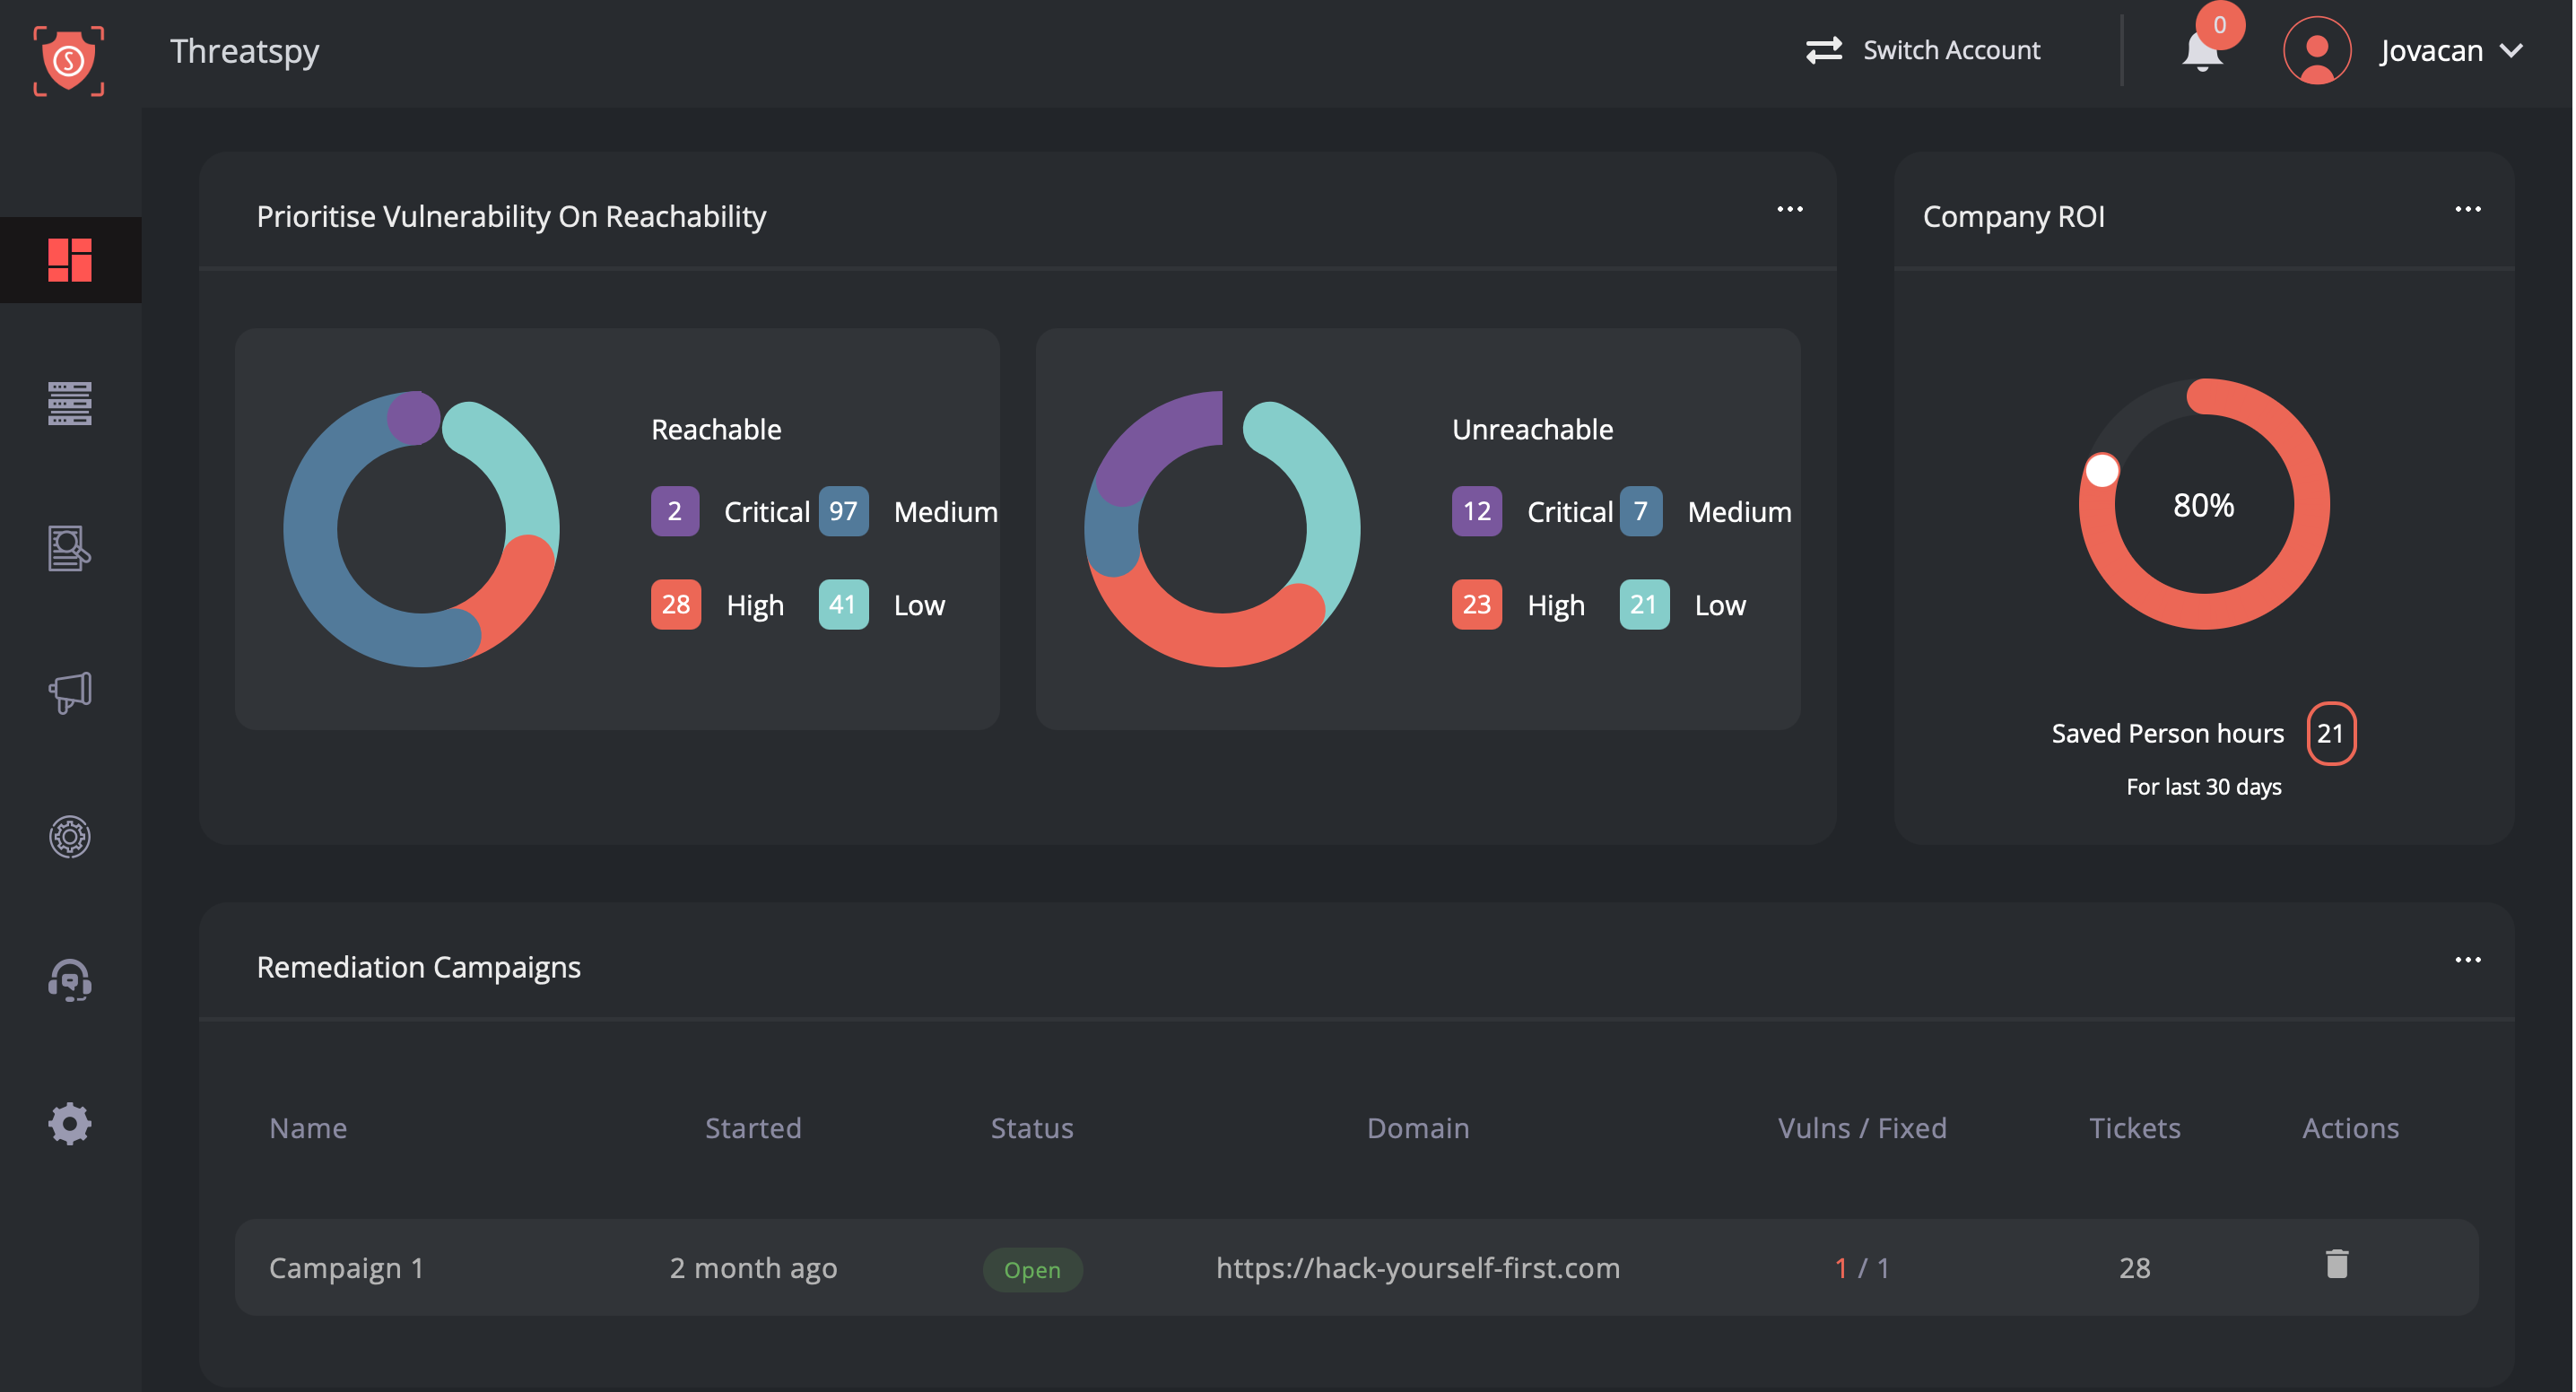Select the Campaign 1 row name

(346, 1267)
